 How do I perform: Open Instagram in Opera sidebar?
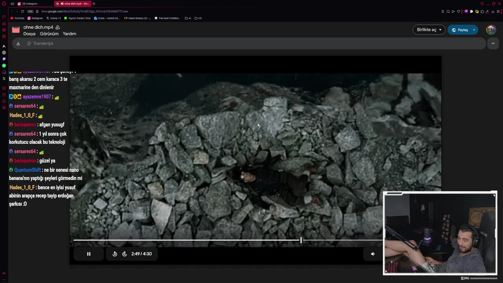4,72
